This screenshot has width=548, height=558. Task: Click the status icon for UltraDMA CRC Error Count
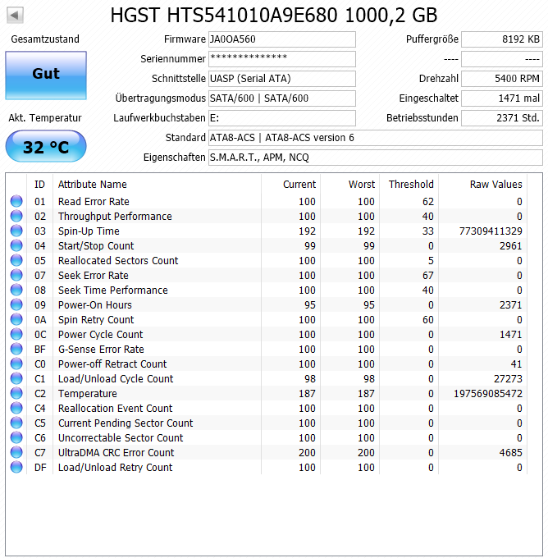click(x=16, y=452)
